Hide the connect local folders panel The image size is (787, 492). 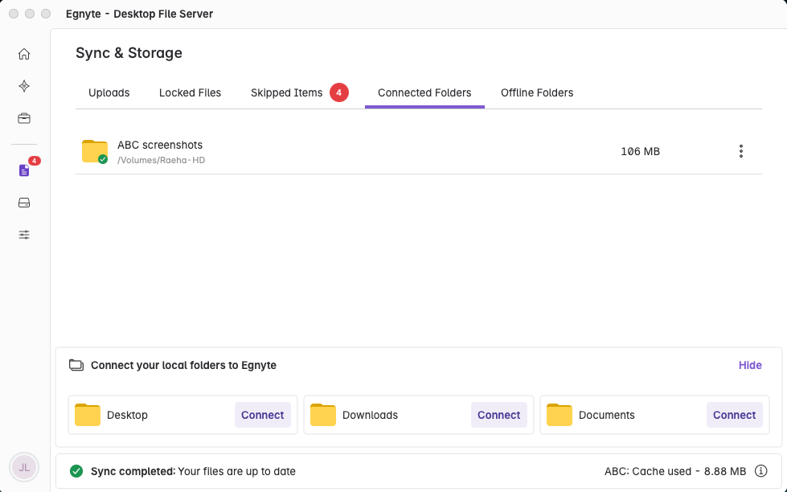pos(750,365)
